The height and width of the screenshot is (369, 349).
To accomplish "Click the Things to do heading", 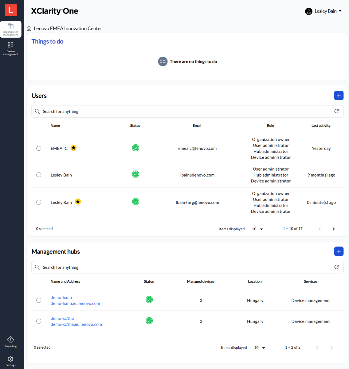I will click(x=47, y=41).
